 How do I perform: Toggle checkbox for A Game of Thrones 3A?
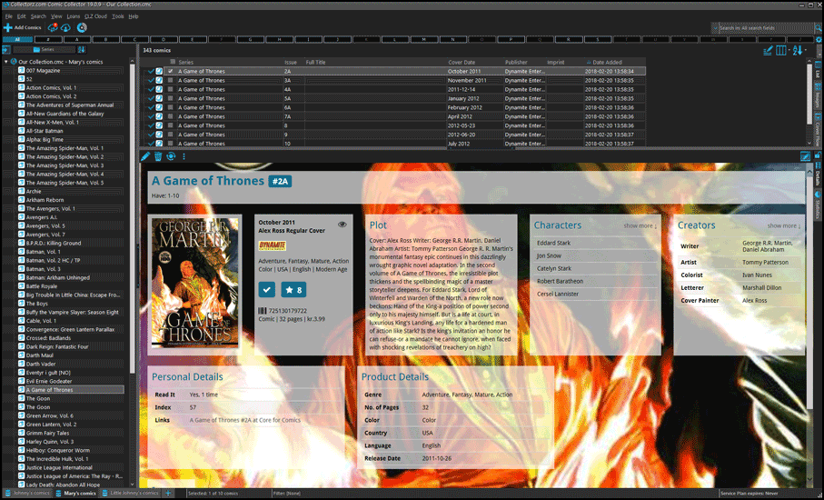tap(170, 80)
